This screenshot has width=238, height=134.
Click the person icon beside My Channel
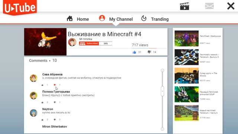(102, 18)
